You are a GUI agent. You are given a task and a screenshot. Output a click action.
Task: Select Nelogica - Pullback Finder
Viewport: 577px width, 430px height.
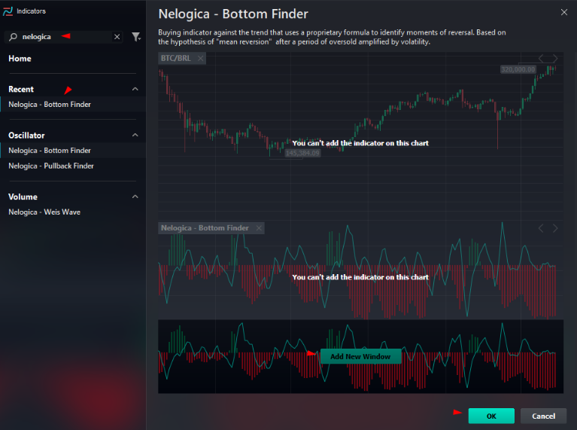73,166
